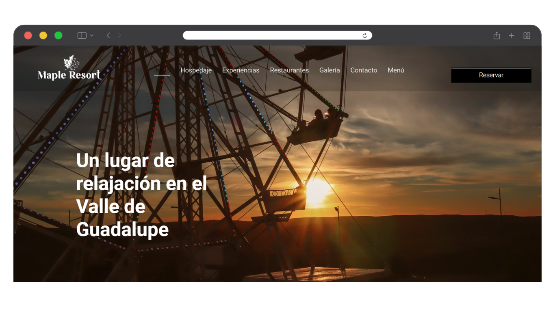Reload the page using the refresh icon
Screen dimensions: 555x312
[x=365, y=36]
